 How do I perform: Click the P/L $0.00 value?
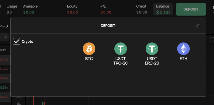[x=105, y=12]
